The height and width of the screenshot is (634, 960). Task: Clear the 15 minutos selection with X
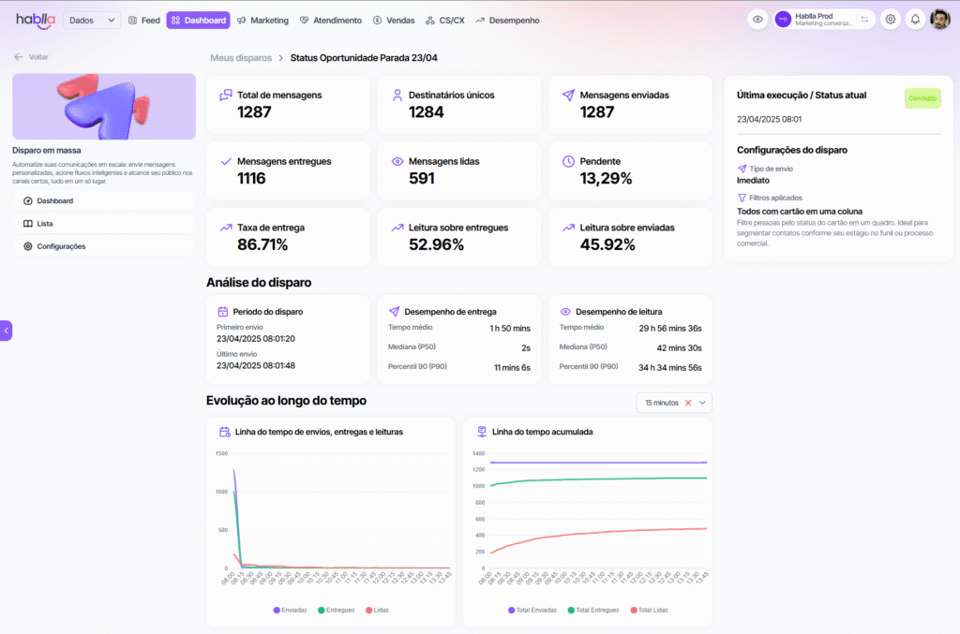point(688,403)
